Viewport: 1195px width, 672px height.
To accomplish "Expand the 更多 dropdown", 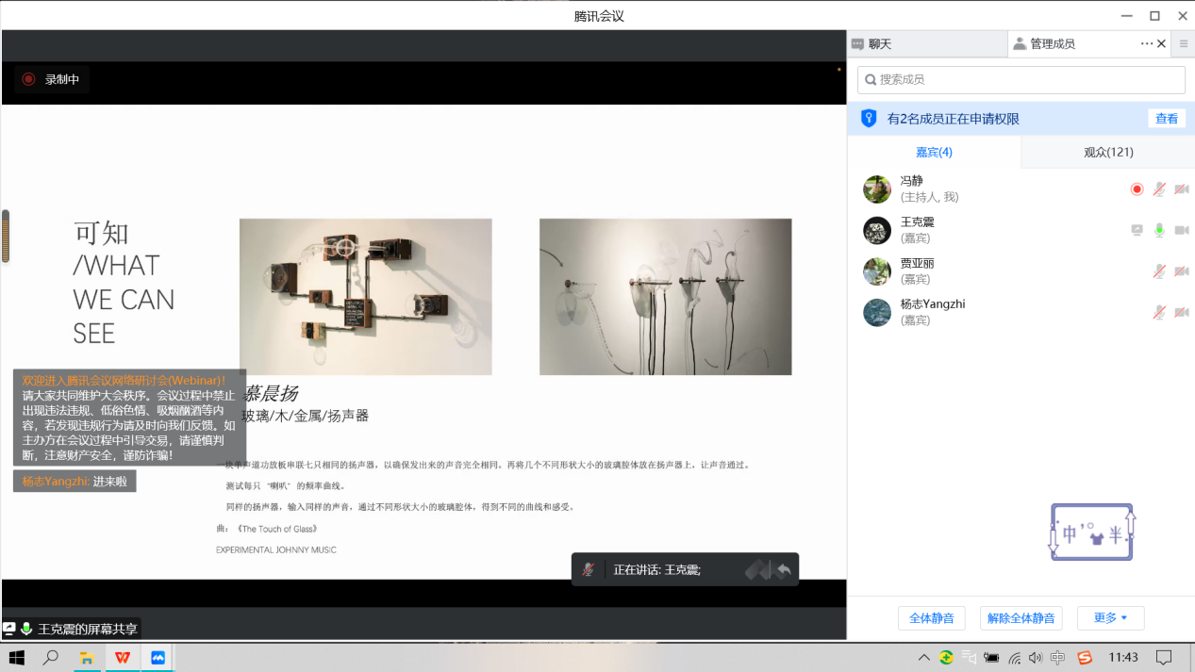I will click(x=1110, y=618).
